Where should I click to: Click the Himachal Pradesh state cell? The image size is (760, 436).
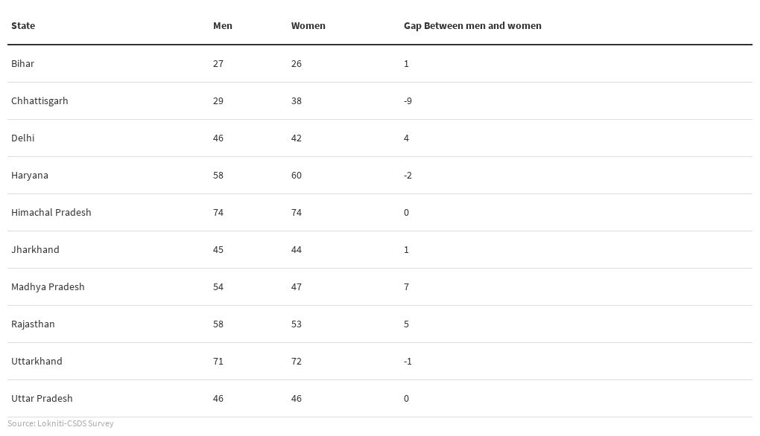(51, 213)
